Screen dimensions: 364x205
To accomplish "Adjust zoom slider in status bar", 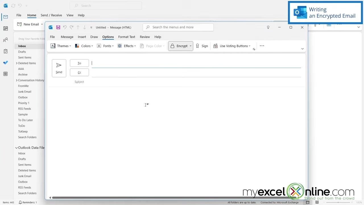I will (338, 202).
